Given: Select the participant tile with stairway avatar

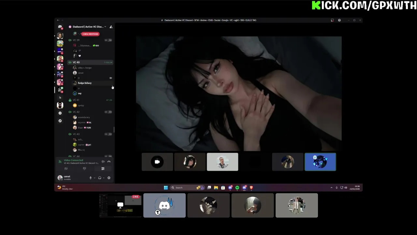Looking at the screenshot, I should click(x=288, y=162).
